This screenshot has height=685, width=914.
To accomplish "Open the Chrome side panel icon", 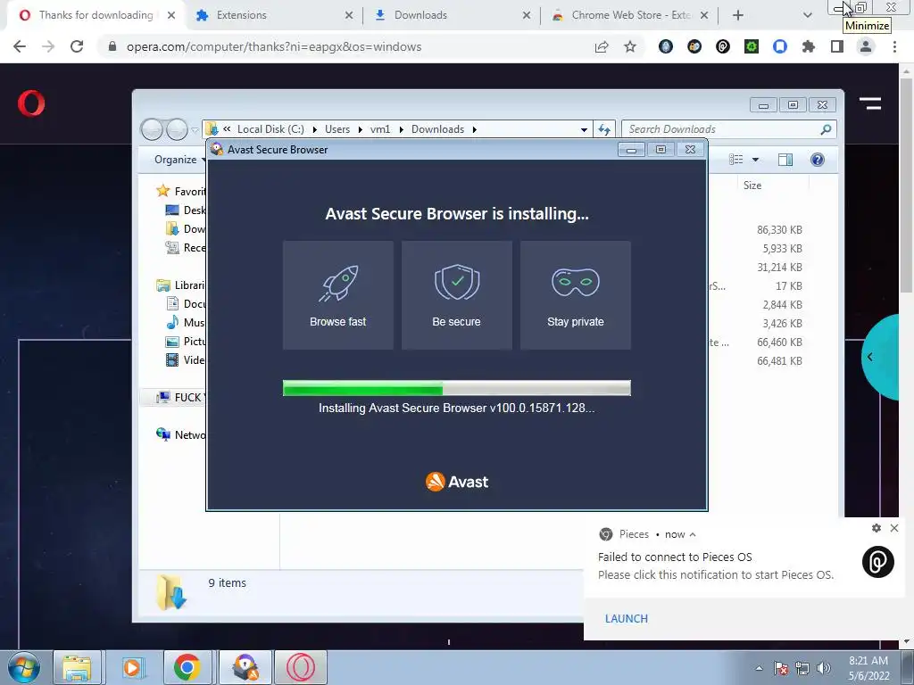I will pos(837,46).
